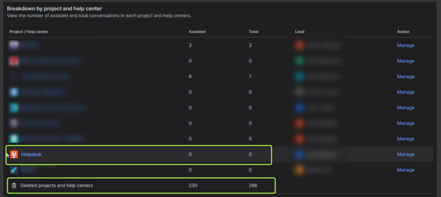Click Manage for the Helpdesk row
This screenshot has width=441, height=197.
coord(405,154)
